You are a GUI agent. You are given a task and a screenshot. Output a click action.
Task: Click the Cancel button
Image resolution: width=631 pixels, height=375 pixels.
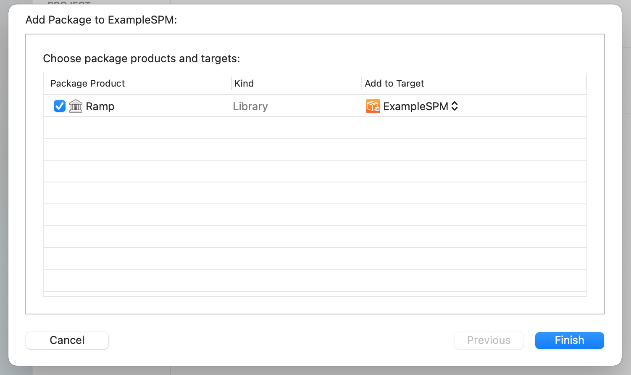pyautogui.click(x=67, y=341)
